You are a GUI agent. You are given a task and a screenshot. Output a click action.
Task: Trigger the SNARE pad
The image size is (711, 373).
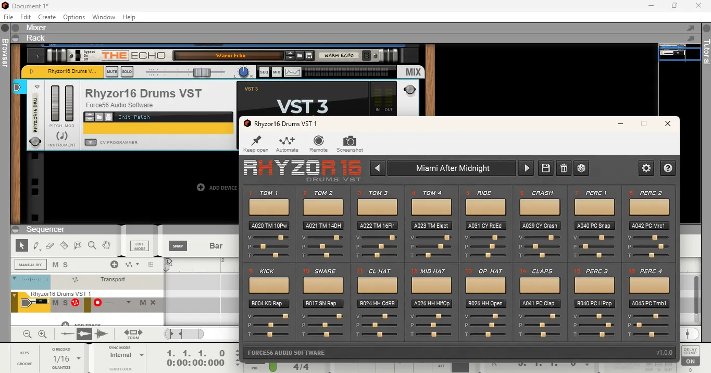coord(323,285)
